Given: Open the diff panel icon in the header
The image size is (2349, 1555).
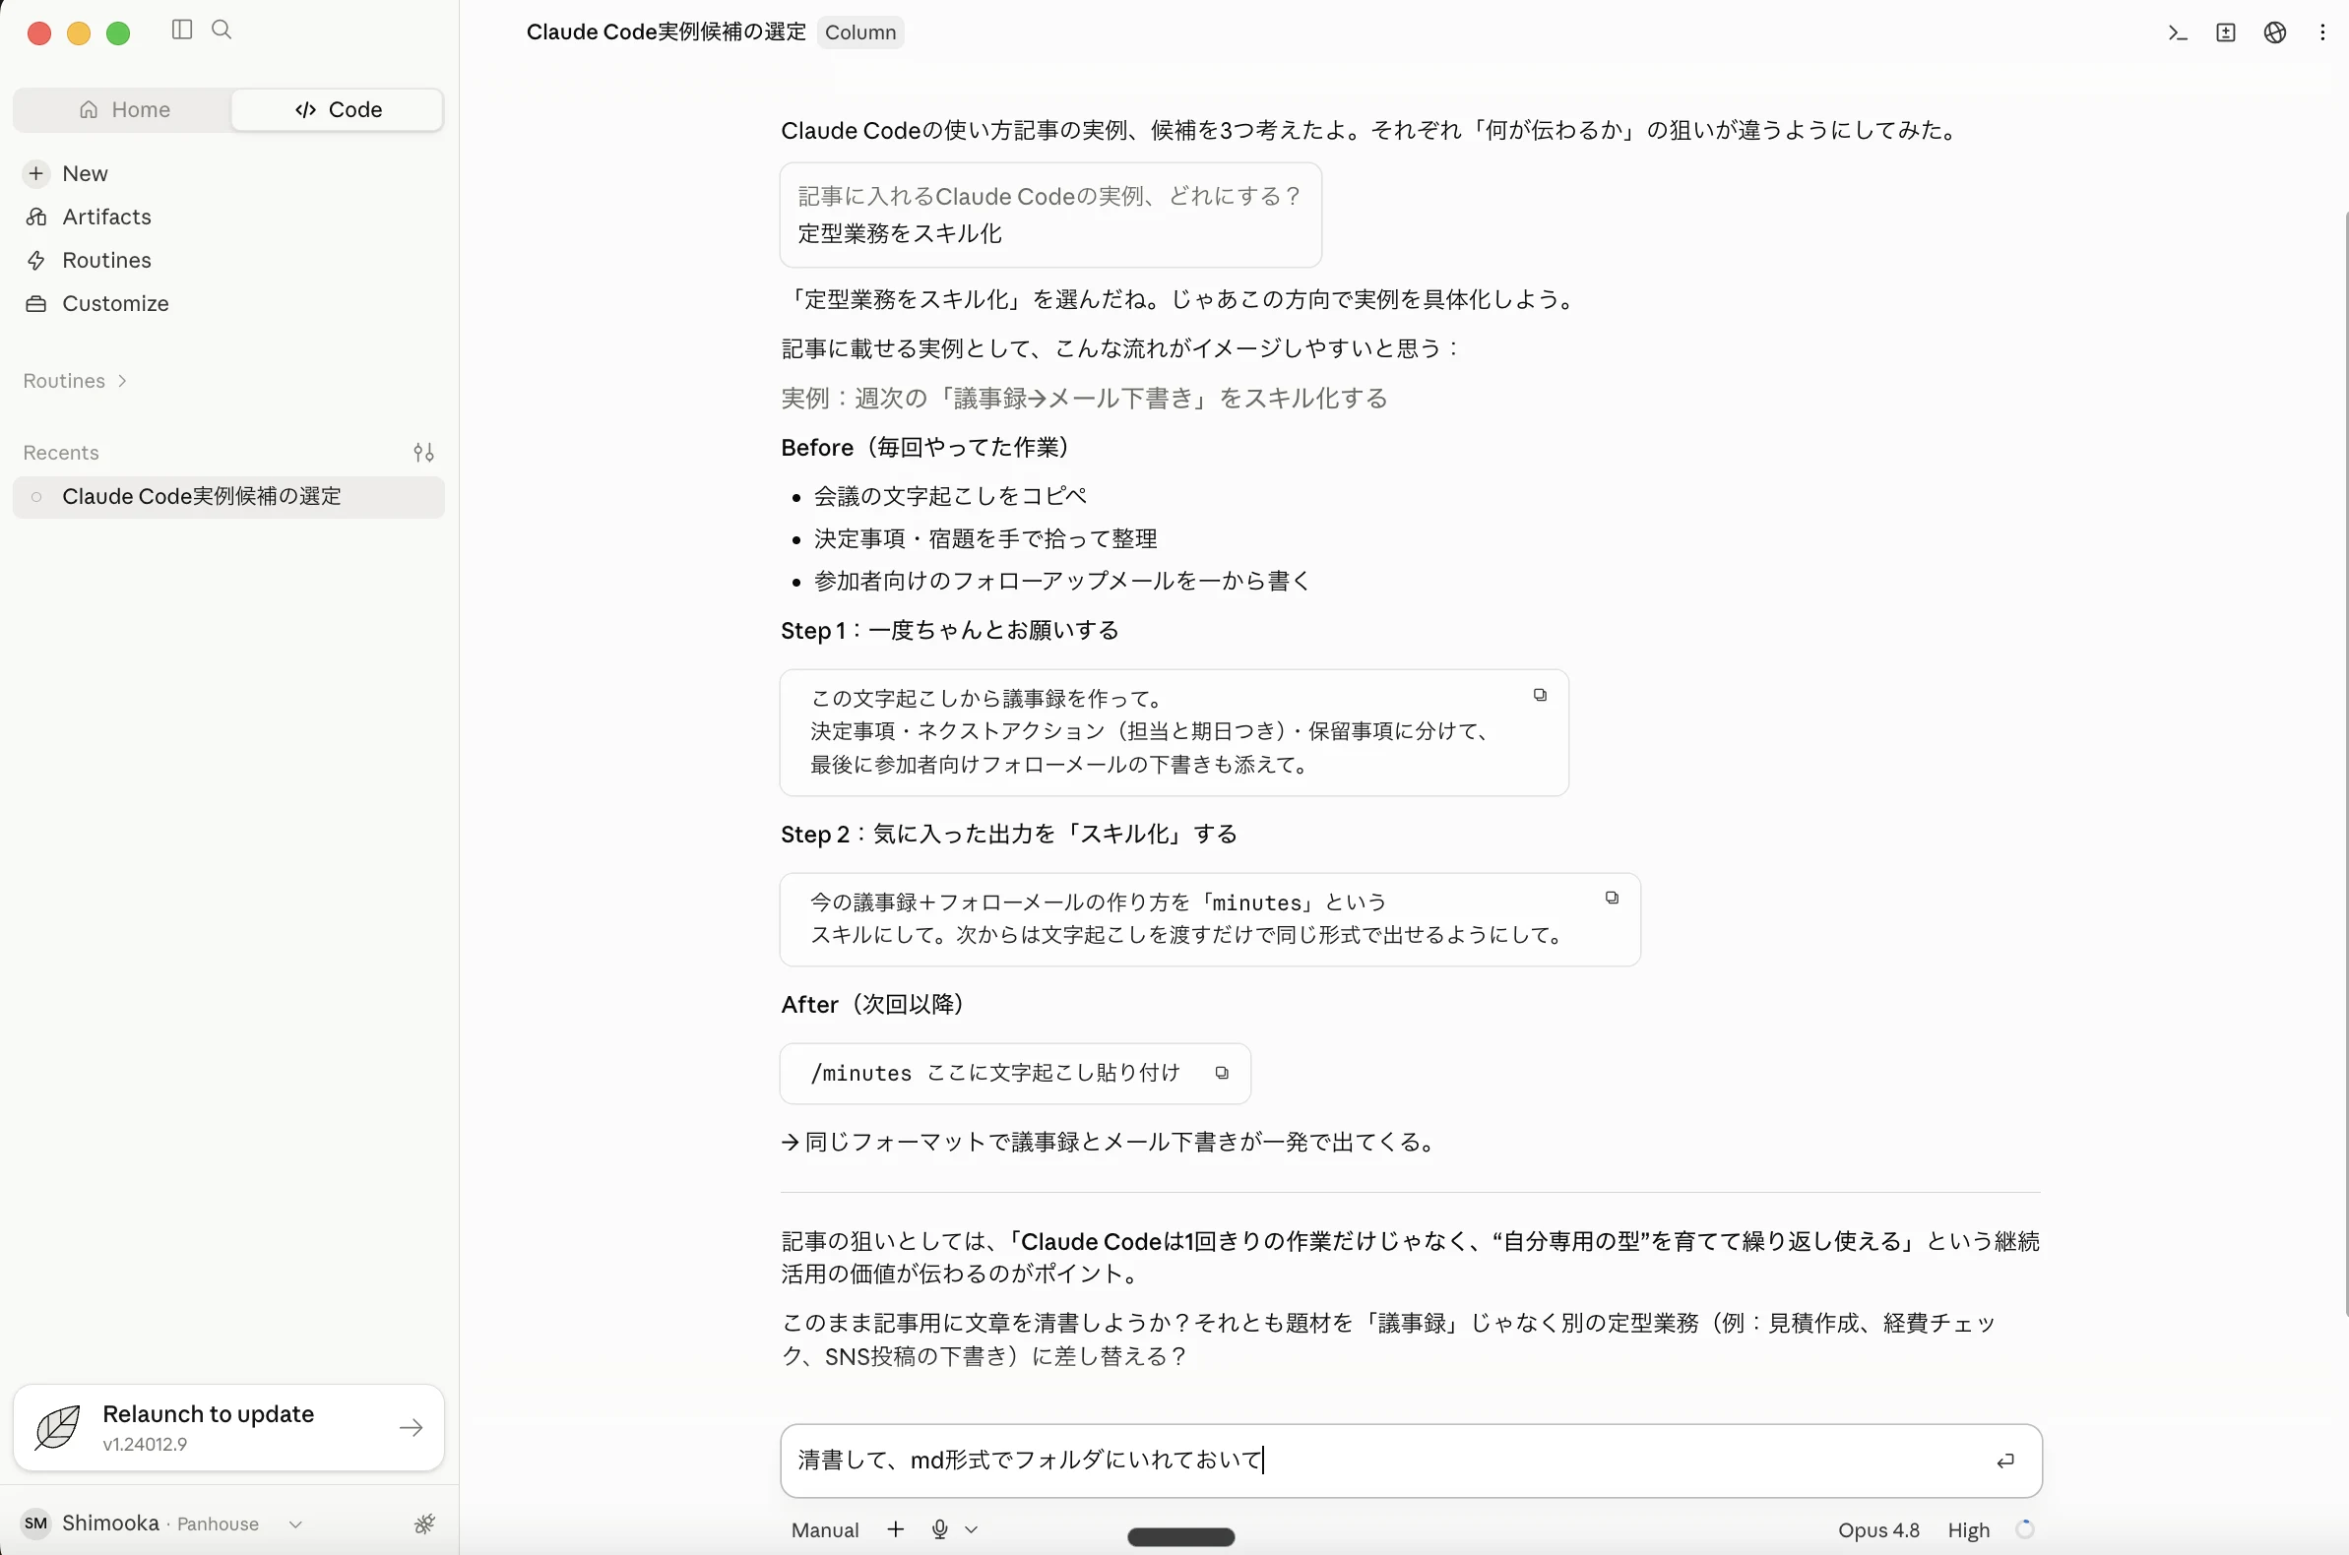Looking at the screenshot, I should click(2226, 32).
